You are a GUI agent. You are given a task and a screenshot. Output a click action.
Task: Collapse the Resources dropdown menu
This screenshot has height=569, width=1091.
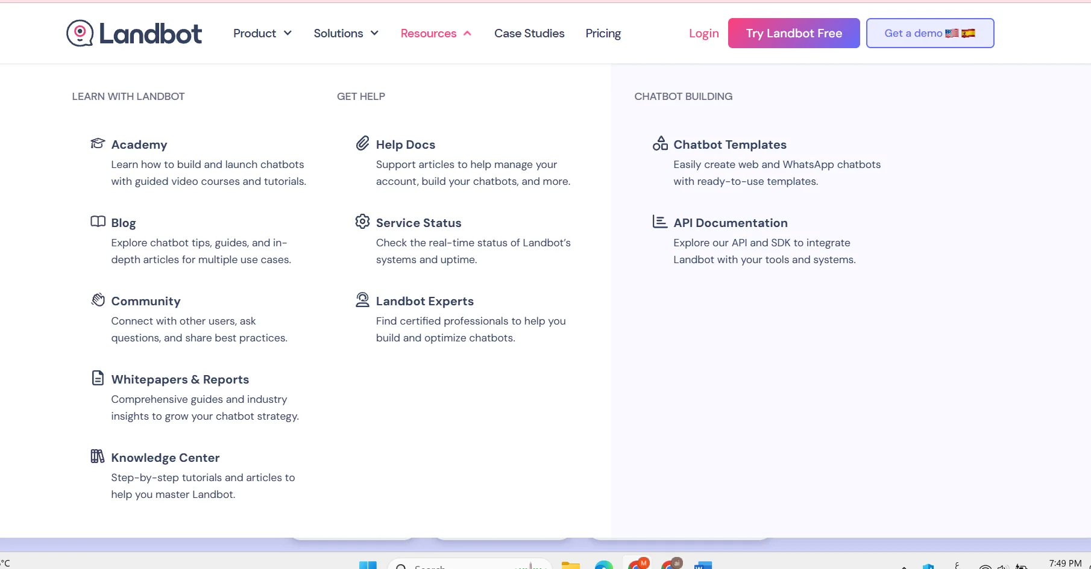[436, 33]
